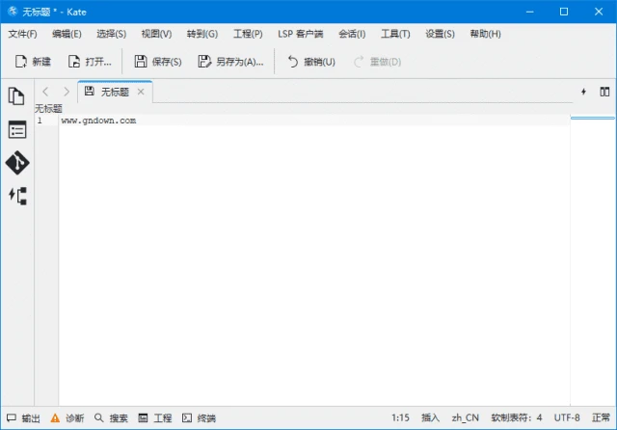617x430 pixels.
Task: Maximize the Kate window
Action: pyautogui.click(x=564, y=12)
